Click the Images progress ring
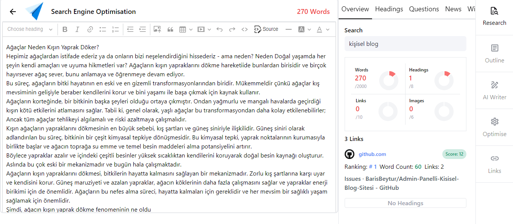 point(444,111)
